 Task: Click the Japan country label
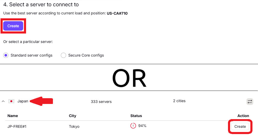point(23,101)
